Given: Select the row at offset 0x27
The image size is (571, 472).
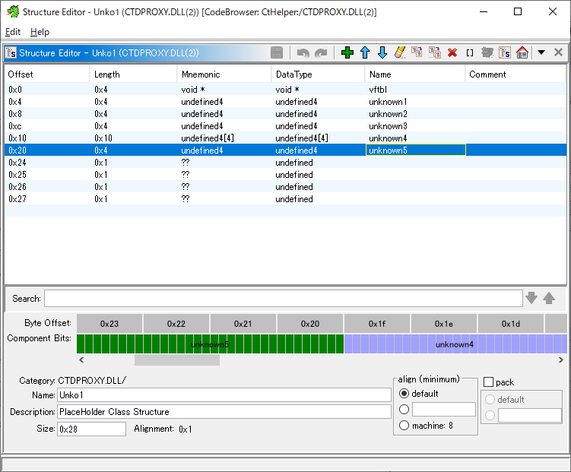Looking at the screenshot, I should point(286,199).
